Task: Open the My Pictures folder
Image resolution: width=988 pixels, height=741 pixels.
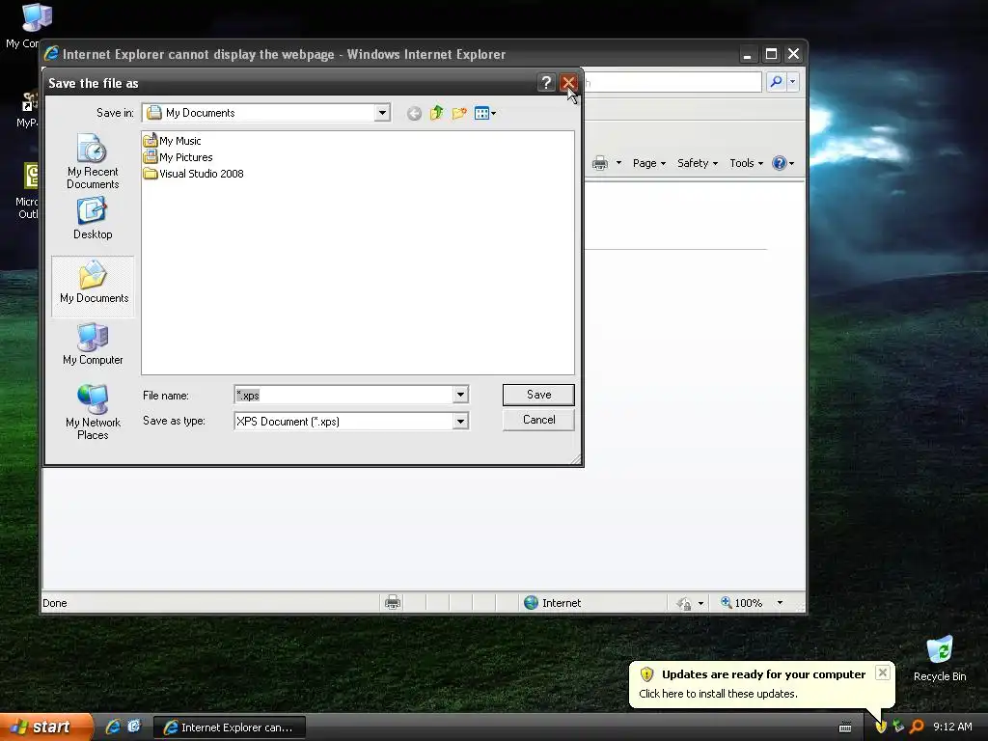Action: click(x=178, y=157)
